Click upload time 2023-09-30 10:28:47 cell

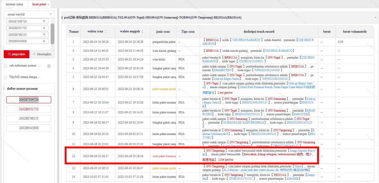132,168
